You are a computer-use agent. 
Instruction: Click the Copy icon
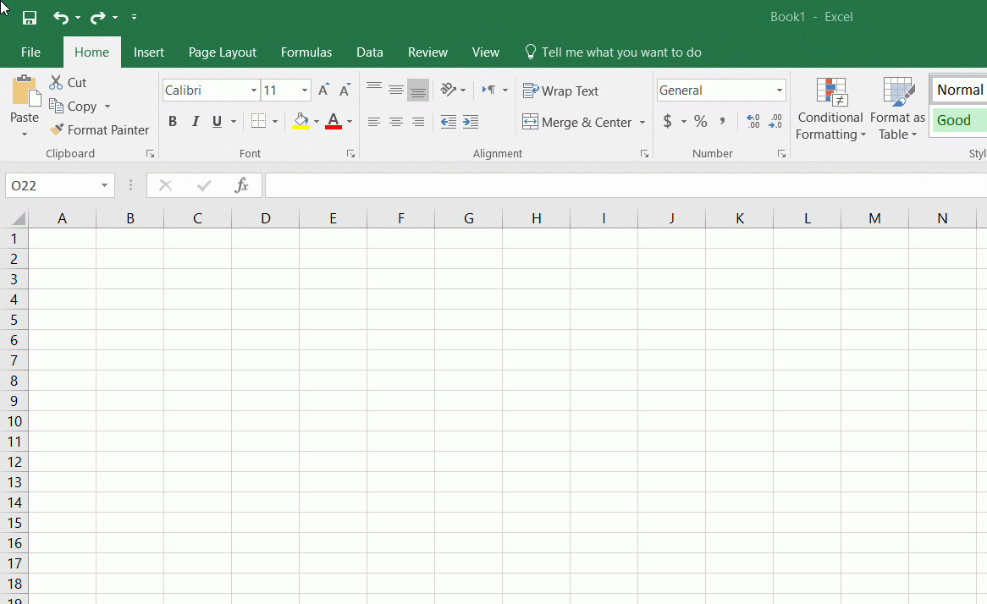(56, 106)
